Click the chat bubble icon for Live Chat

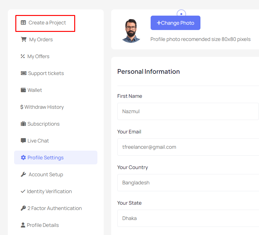pos(23,141)
